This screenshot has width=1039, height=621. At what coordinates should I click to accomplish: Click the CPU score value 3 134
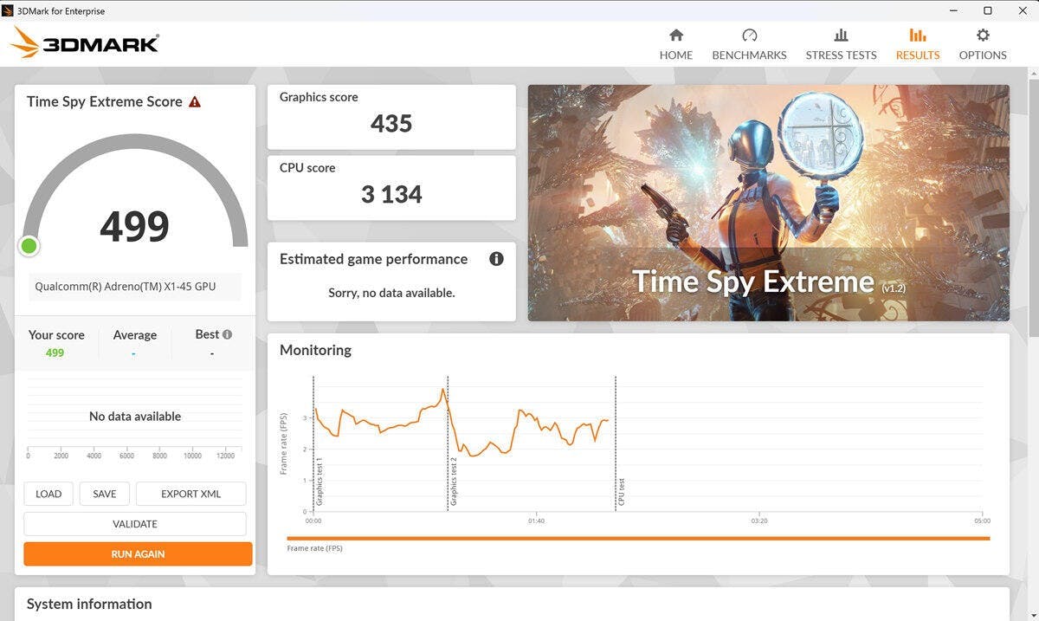coord(391,195)
